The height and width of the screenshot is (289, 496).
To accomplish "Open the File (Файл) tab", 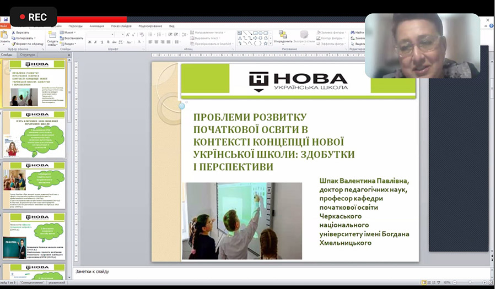I will coord(4,26).
